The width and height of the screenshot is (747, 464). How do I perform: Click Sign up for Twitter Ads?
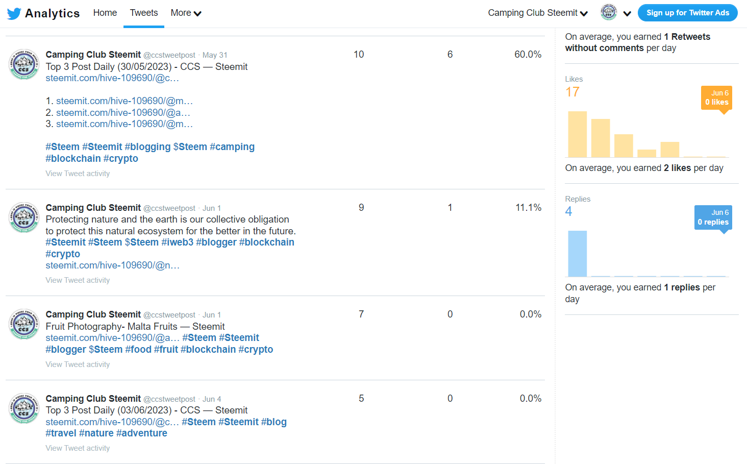pos(688,13)
